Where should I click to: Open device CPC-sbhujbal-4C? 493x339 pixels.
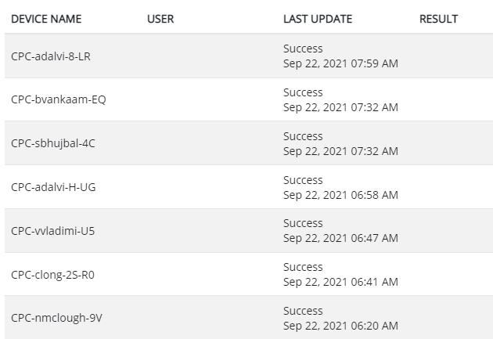(x=53, y=143)
